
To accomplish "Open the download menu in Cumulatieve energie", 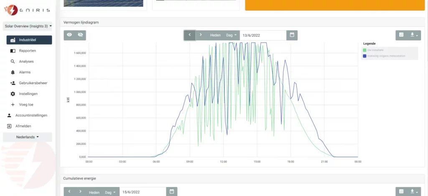I will [x=414, y=192].
